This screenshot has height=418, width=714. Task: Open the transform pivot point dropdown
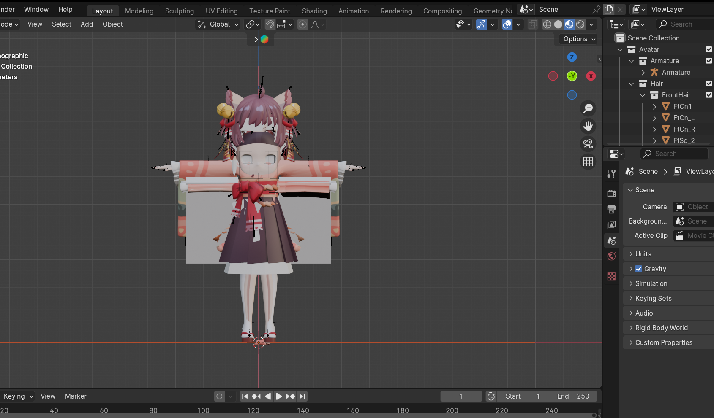click(x=253, y=24)
